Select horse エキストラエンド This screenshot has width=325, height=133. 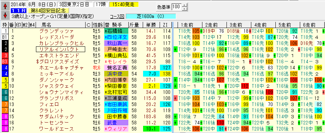[59, 55]
